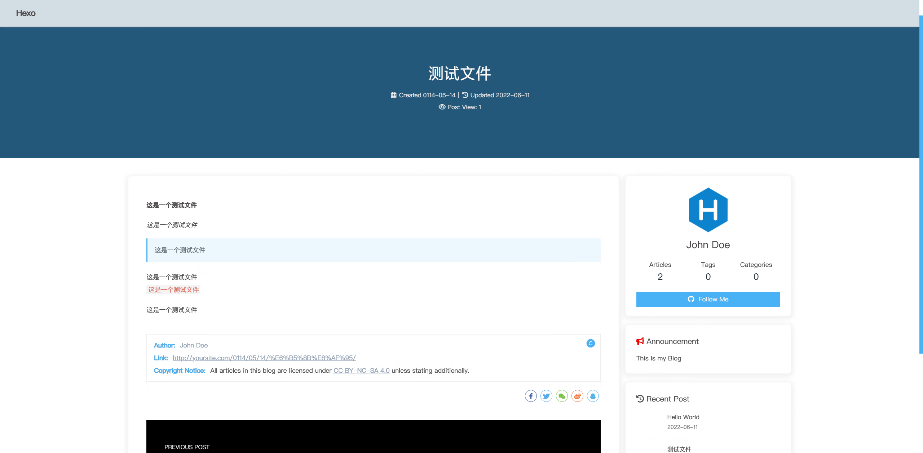Viewport: 923px width, 453px height.
Task: Click the bold 这是一个测试文件 line
Action: [x=172, y=205]
